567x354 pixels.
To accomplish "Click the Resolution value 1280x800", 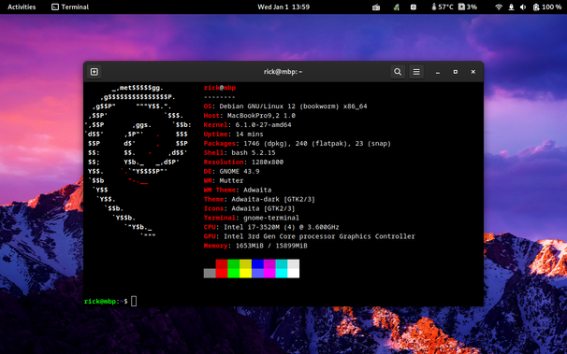I will tap(268, 162).
